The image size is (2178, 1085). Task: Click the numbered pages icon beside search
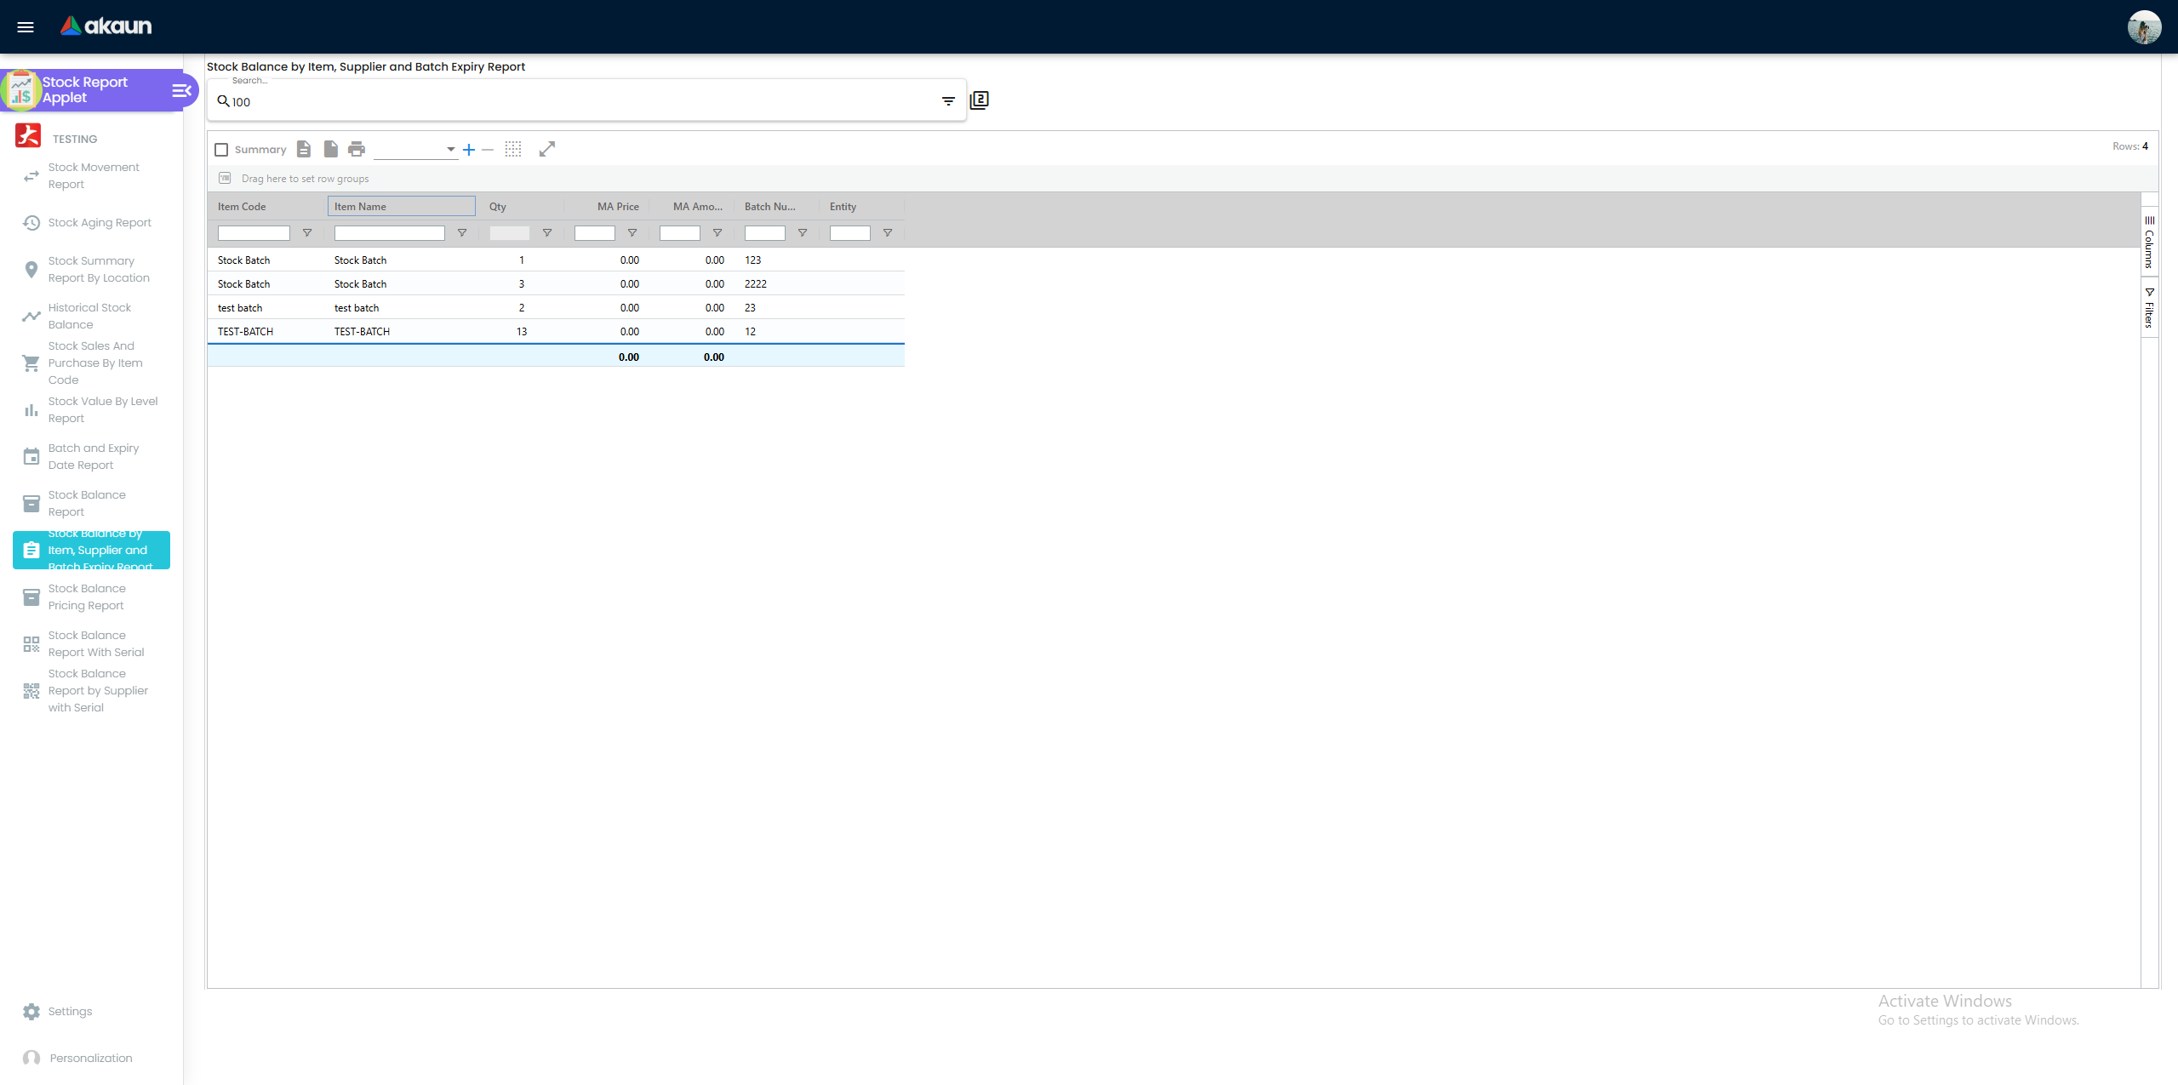[980, 100]
